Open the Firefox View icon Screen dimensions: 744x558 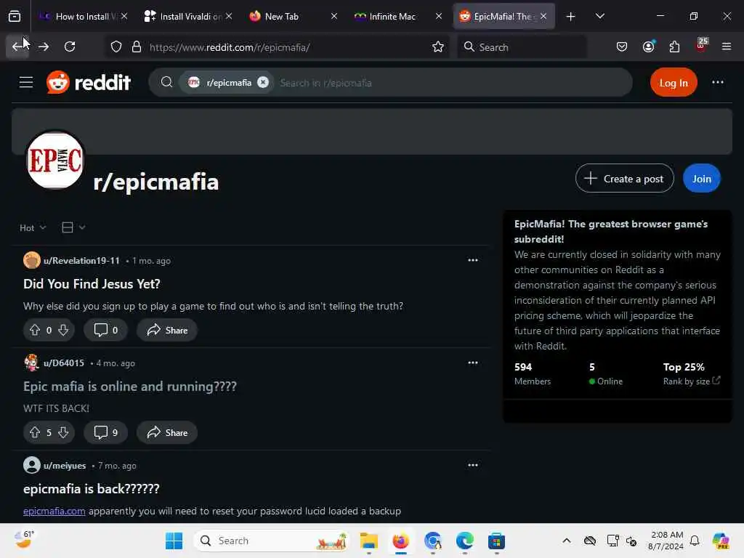point(15,17)
